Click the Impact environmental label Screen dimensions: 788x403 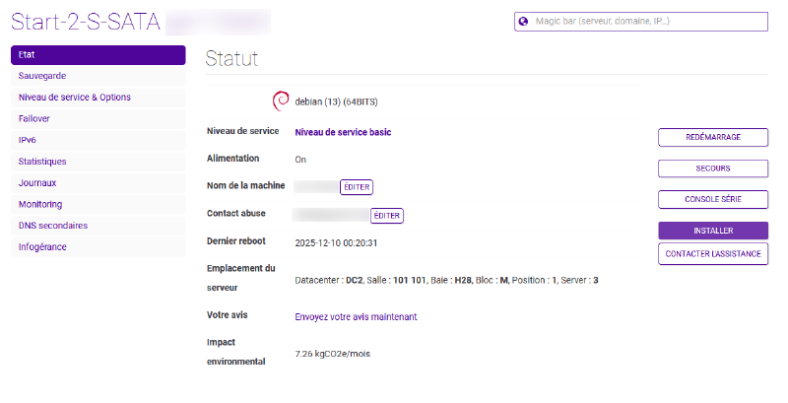236,352
